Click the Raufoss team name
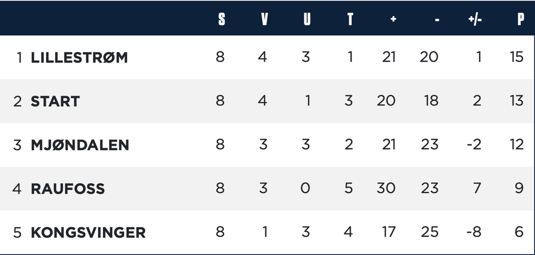535x255 pixels. pyautogui.click(x=67, y=189)
